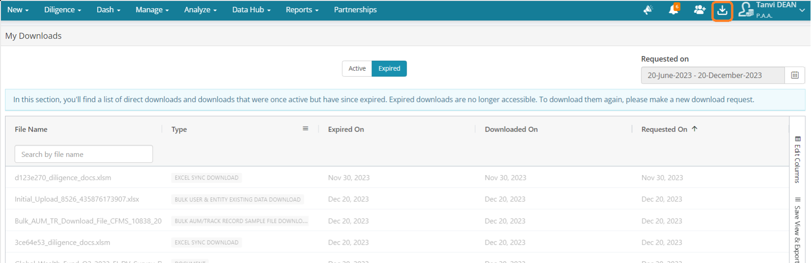Switch to the Active downloads tab
811x263 pixels.
click(x=357, y=68)
